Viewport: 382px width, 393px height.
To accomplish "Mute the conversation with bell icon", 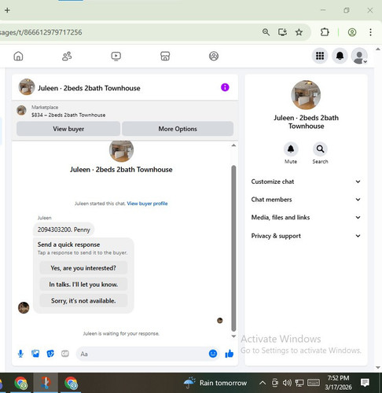I will click(291, 149).
